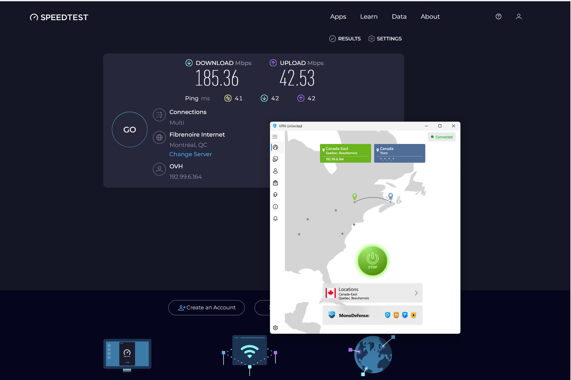Open the Speedtest Settings tab
The height and width of the screenshot is (380, 571).
(385, 39)
